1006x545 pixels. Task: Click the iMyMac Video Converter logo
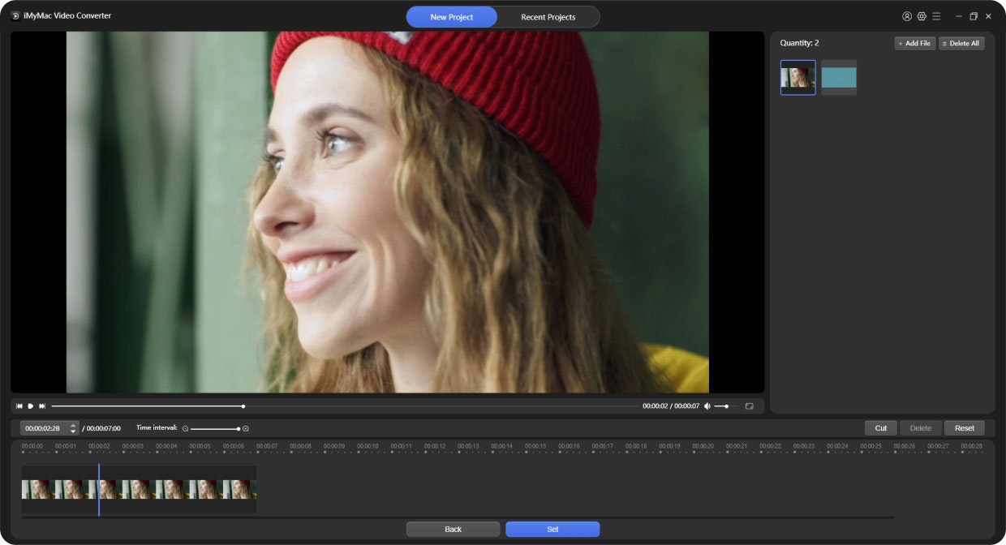point(15,16)
